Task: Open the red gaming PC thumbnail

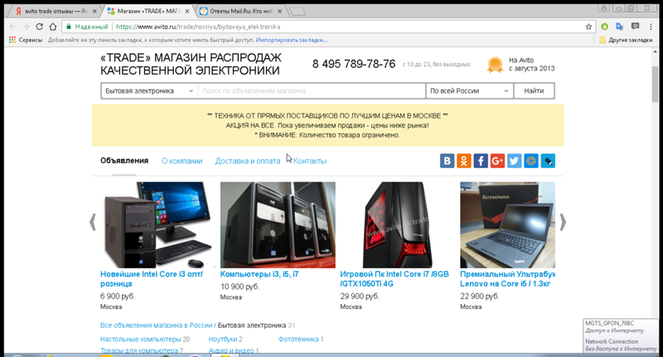Action: [397, 224]
